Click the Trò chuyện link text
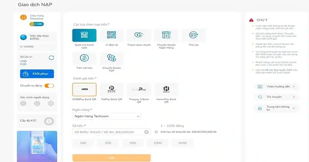Image resolution: width=309 pixels, height=162 pixels. tap(274, 97)
